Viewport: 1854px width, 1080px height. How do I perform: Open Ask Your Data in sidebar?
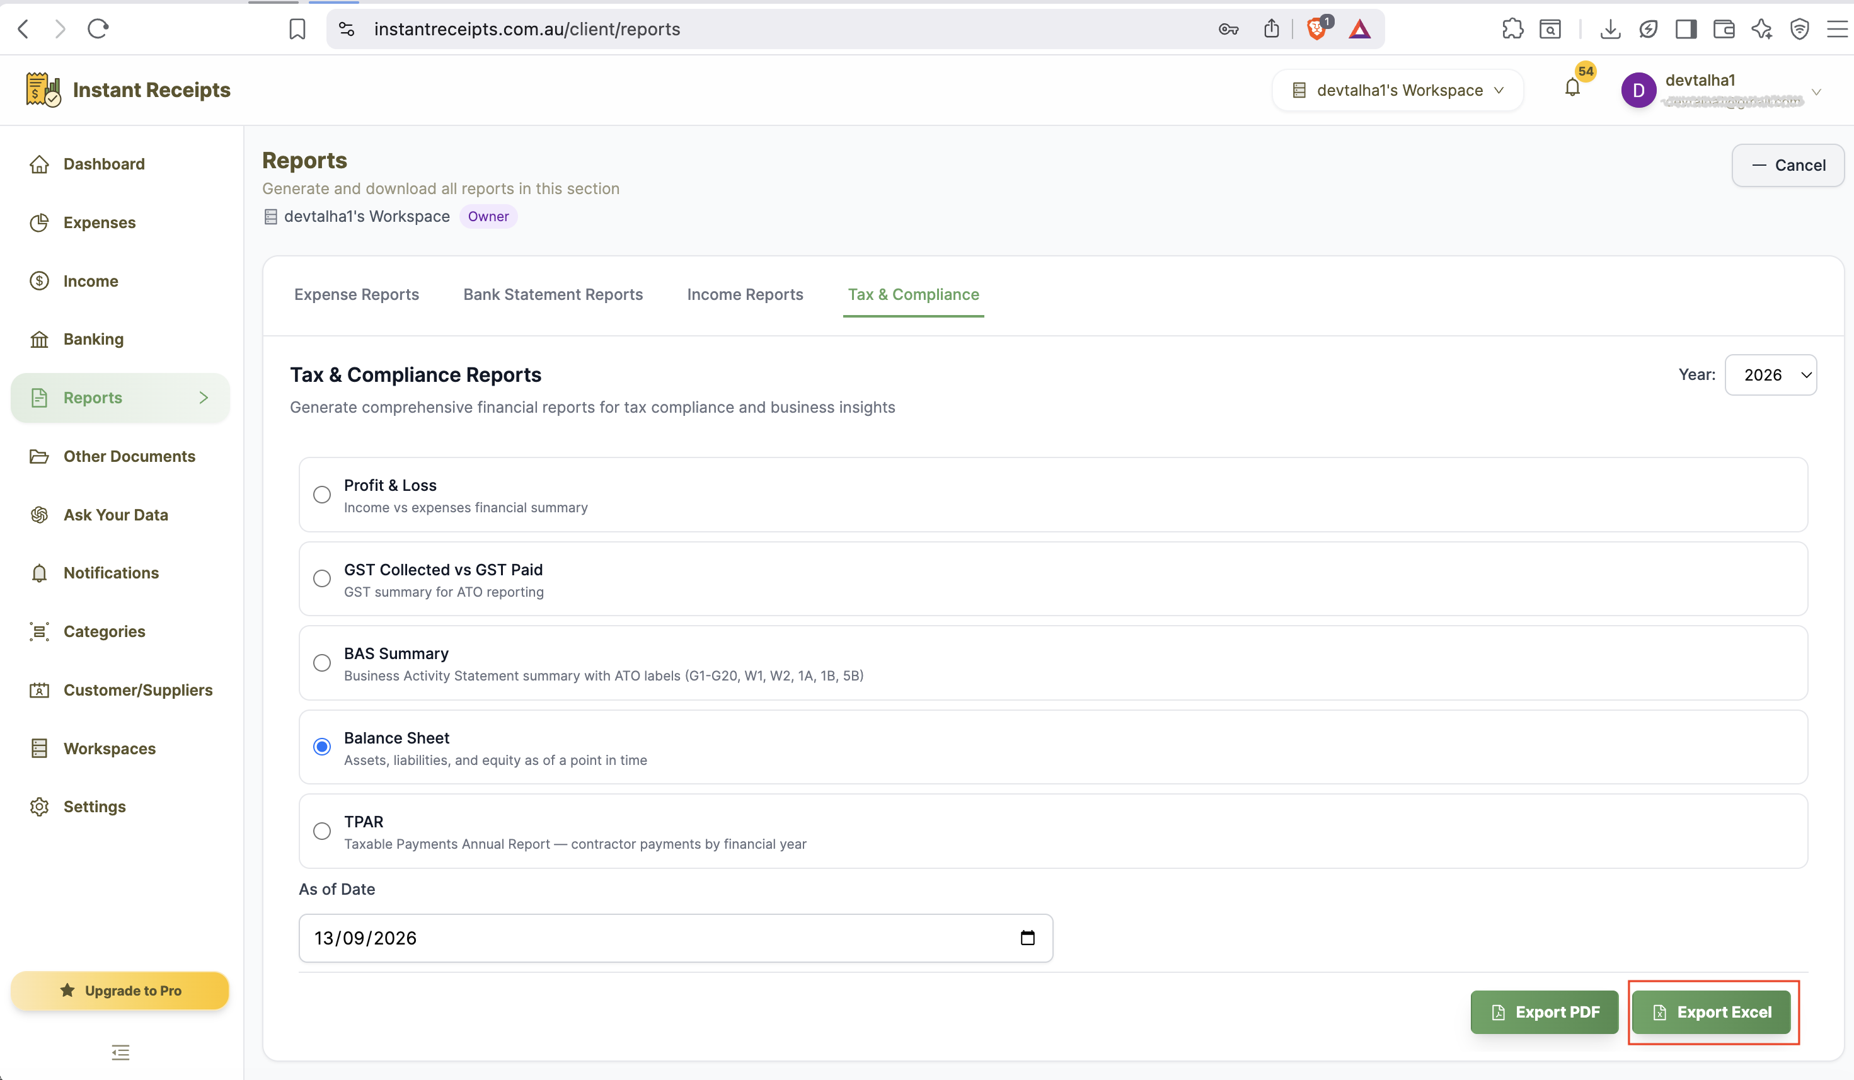point(120,515)
